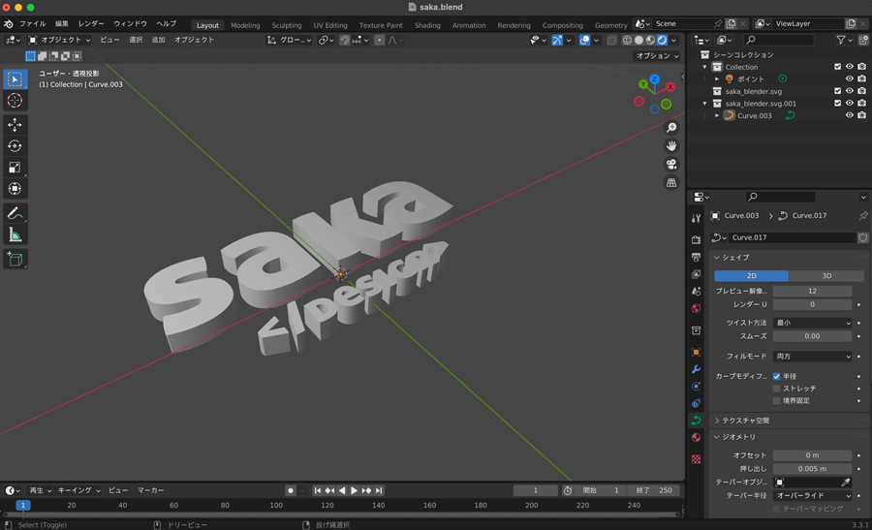The width and height of the screenshot is (872, 530).
Task: Open the オプション button in viewport
Action: point(657,56)
